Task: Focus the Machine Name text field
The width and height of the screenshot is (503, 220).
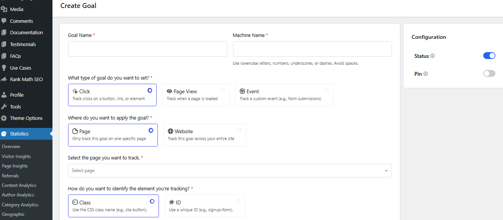Action: (312, 49)
